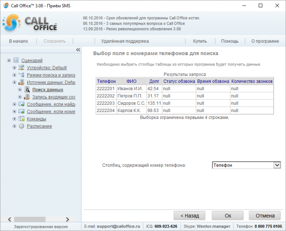286x231 pixels.
Task: Expand the Поиск данных node
Action: [x=20, y=90]
